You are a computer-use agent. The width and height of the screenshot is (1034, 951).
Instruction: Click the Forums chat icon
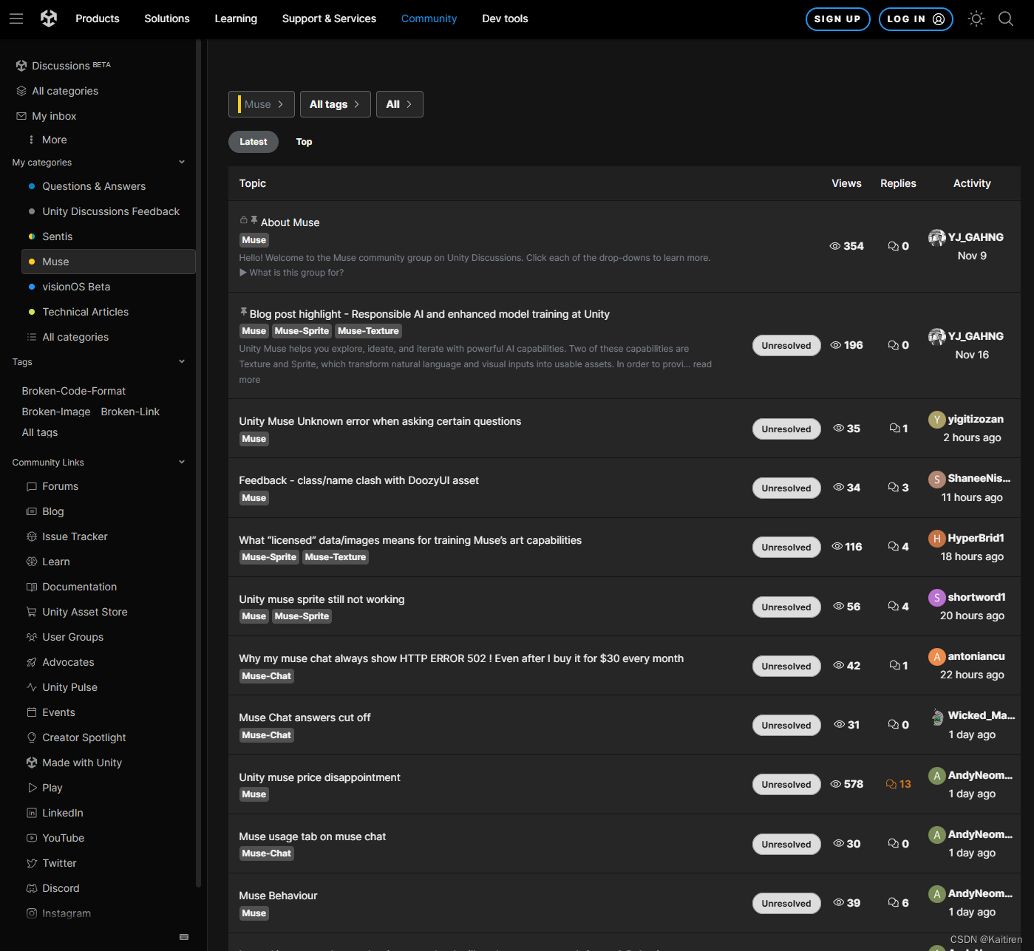[32, 486]
